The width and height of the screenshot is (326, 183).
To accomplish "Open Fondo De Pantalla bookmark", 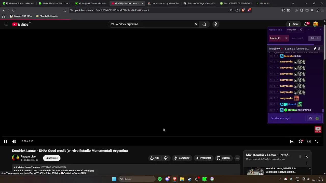I will (x=47, y=16).
